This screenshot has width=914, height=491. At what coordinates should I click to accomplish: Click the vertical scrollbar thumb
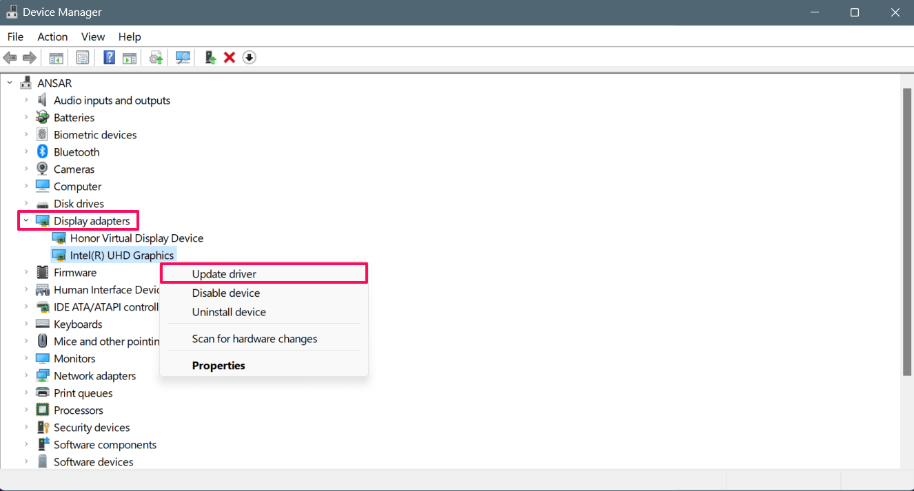click(907, 231)
